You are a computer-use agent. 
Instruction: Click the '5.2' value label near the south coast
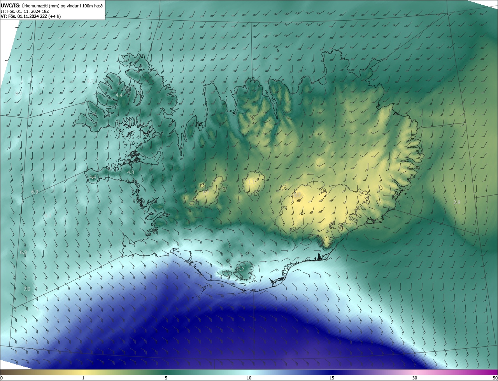click(x=240, y=269)
